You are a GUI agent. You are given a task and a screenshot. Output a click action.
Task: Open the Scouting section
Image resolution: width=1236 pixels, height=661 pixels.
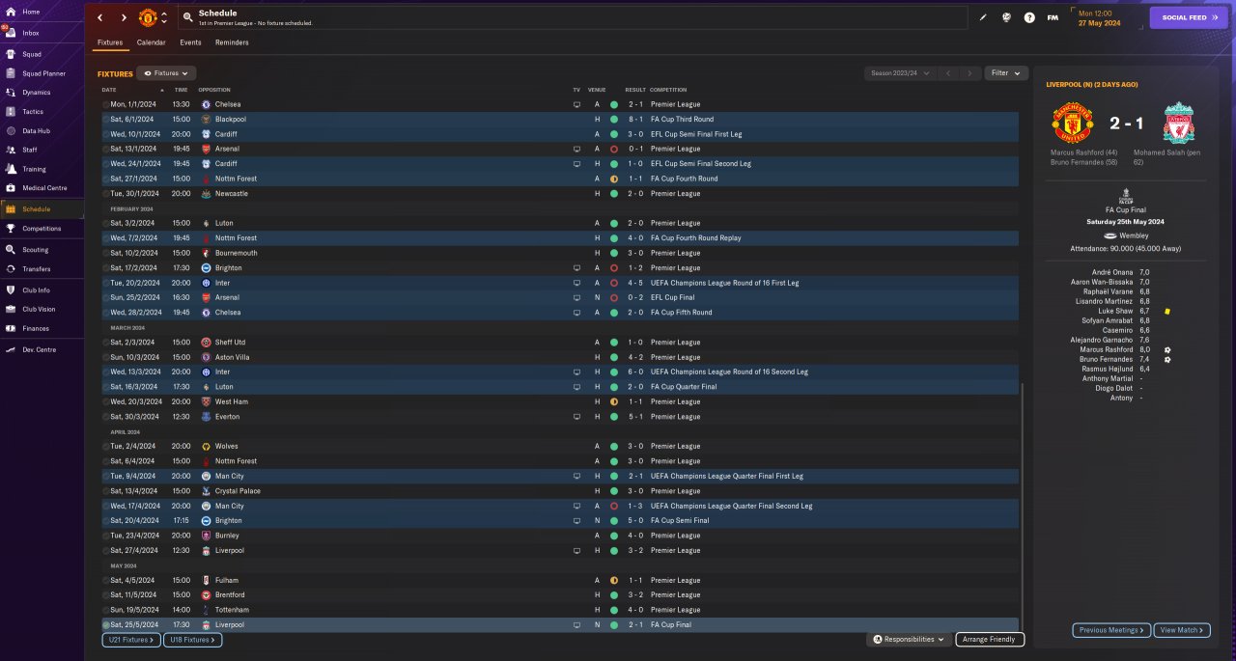tap(36, 249)
